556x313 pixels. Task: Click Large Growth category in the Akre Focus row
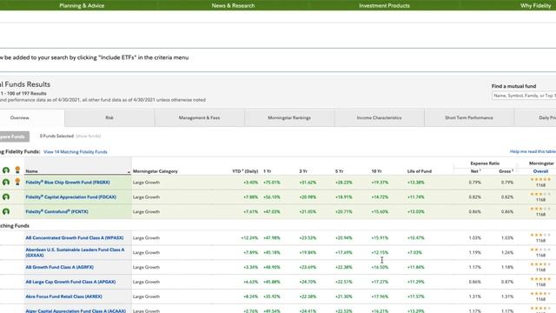[147, 296]
